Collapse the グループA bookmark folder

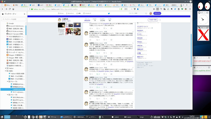8,82
